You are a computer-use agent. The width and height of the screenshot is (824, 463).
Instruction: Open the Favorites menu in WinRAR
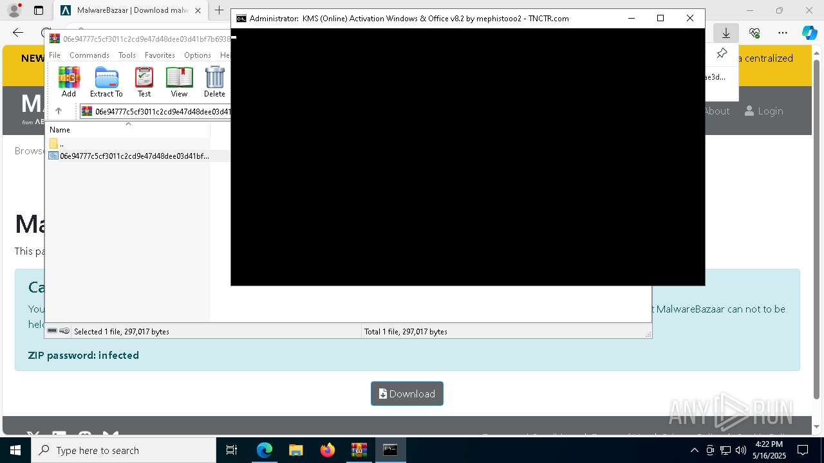click(x=160, y=55)
